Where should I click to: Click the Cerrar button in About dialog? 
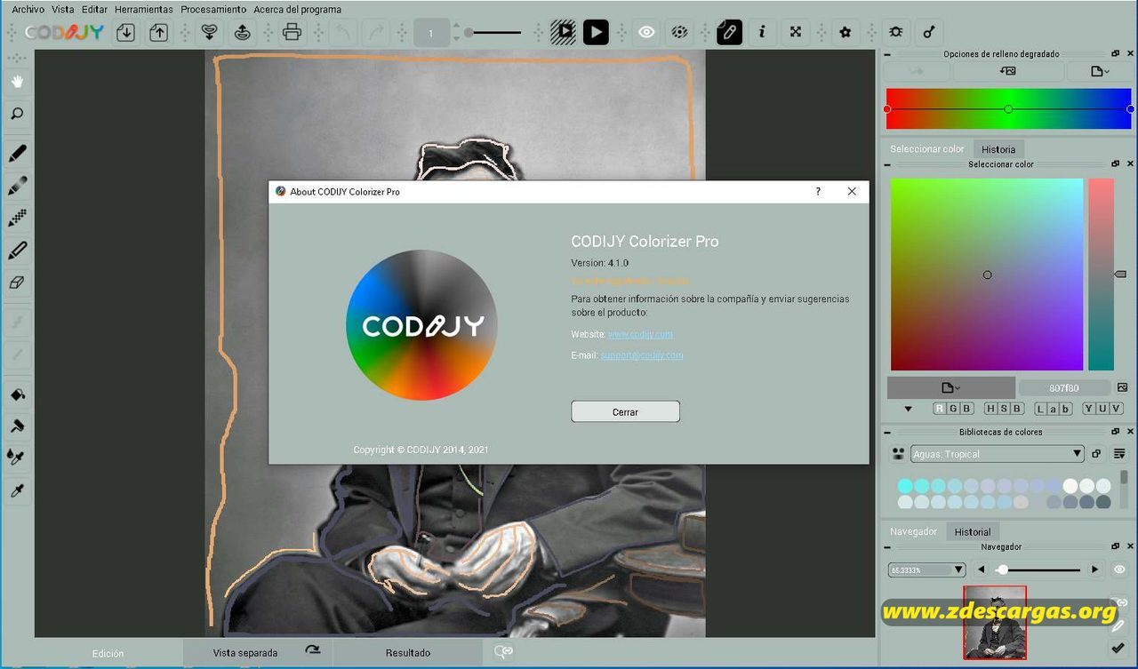point(625,412)
